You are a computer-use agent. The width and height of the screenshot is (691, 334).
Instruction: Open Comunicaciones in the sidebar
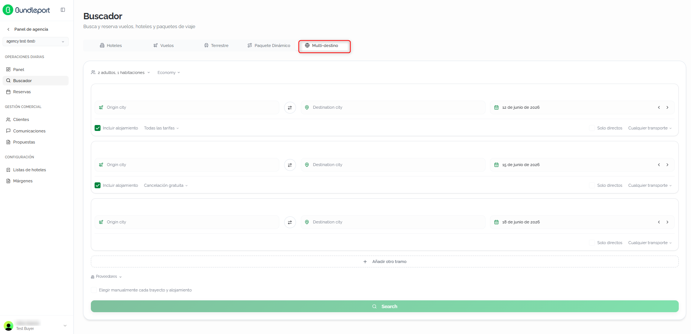pos(36,131)
